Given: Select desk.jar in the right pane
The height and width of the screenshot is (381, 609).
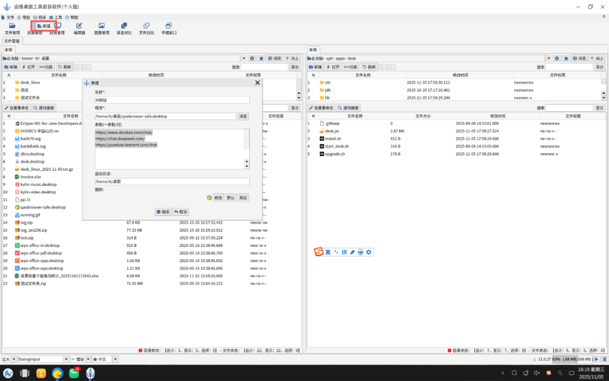Looking at the screenshot, I should click(x=332, y=131).
